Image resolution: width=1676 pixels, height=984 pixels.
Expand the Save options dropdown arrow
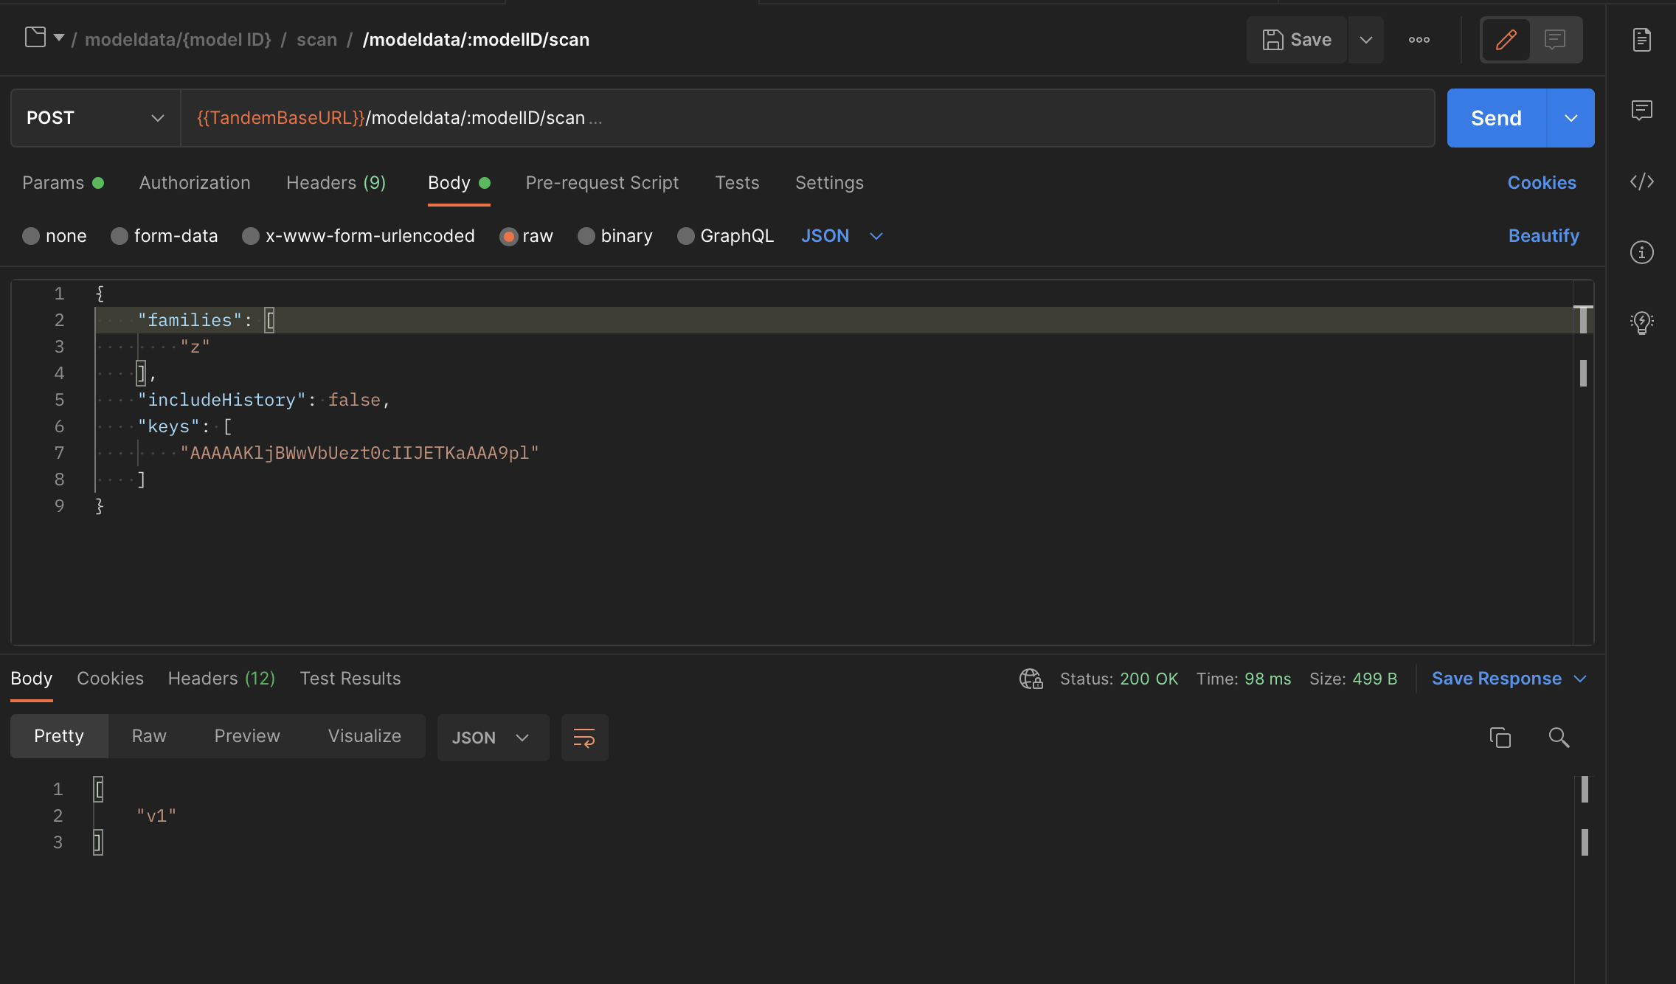point(1366,40)
